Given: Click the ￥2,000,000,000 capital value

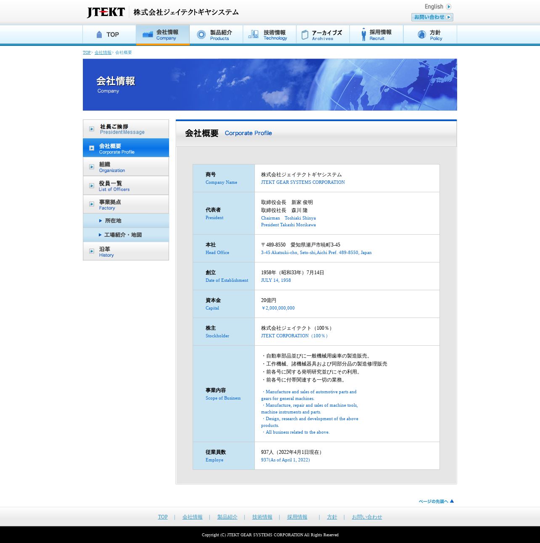Looking at the screenshot, I should tap(278, 308).
